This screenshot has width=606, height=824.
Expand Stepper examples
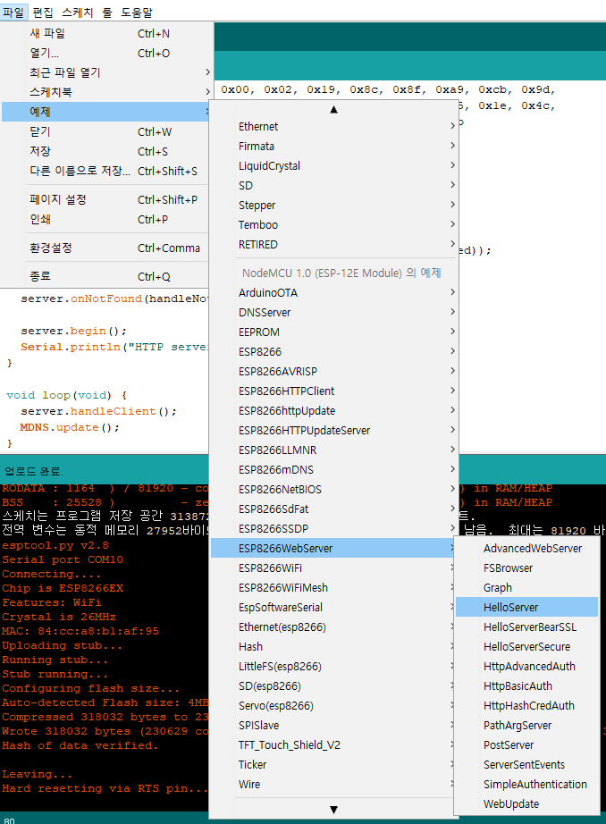[x=334, y=205]
